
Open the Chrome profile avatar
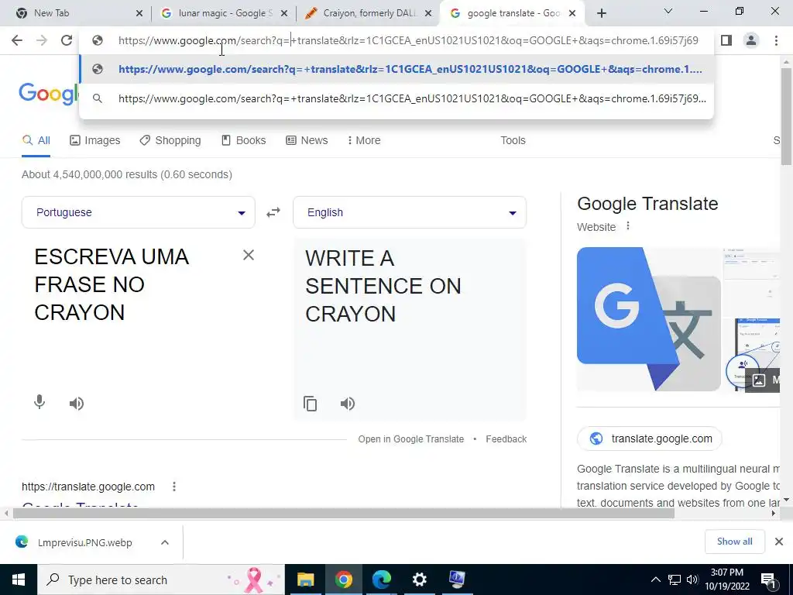coord(751,40)
